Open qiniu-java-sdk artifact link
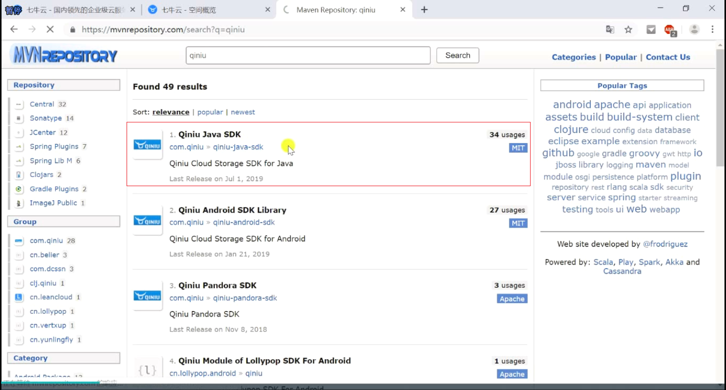 tap(238, 147)
